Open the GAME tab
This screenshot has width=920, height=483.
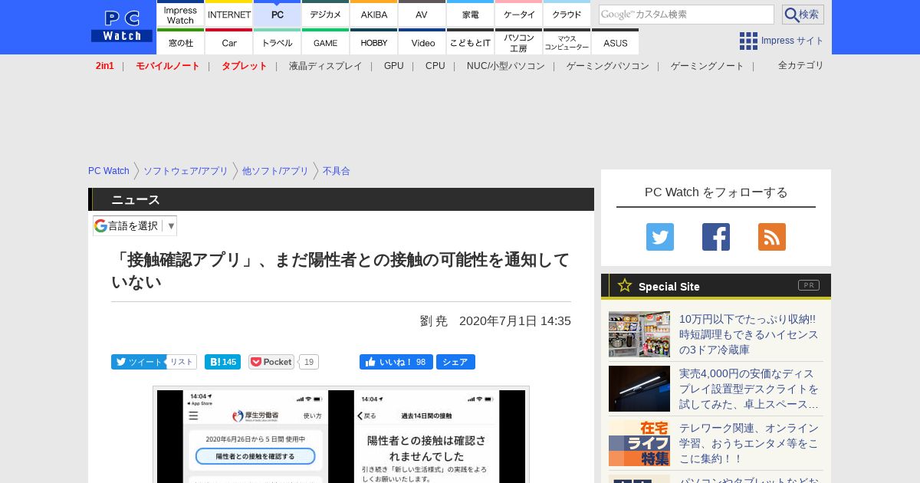(x=326, y=42)
